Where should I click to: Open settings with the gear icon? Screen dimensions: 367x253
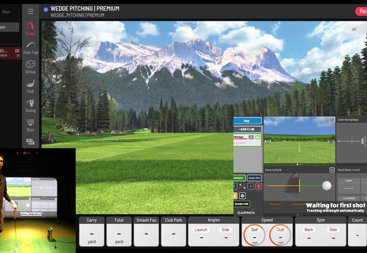click(243, 196)
